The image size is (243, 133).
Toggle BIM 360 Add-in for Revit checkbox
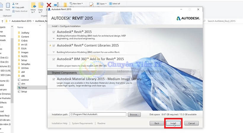(54, 59)
